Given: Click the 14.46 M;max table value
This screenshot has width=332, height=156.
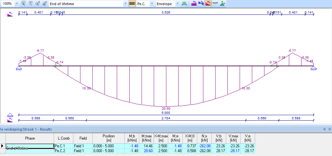Looking at the screenshot, I should click(x=148, y=146).
